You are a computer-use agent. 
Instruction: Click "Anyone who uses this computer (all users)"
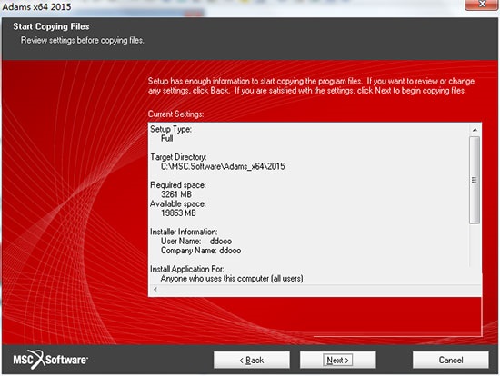coord(232,279)
